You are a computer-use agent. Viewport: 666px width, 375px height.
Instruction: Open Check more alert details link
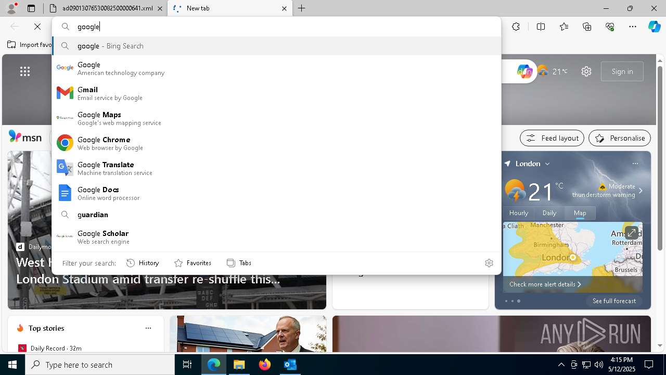[x=545, y=284]
